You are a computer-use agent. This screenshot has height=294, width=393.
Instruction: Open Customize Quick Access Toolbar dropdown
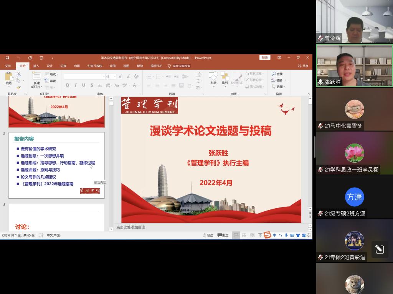[52, 58]
